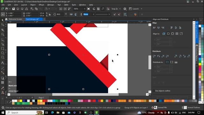Select the Crop tool in toolbox
The image size is (204, 115).
click(3, 30)
